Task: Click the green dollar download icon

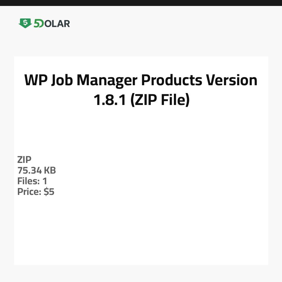Action: coord(25,23)
